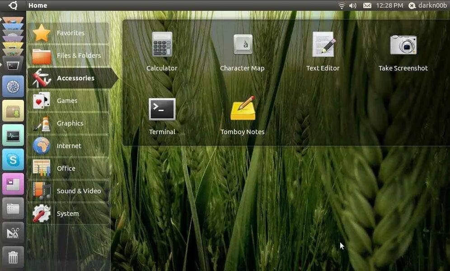Show the Graphics category
The image size is (450, 271).
click(68, 123)
